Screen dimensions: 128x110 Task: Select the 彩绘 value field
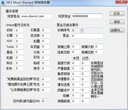(x=45, y=58)
